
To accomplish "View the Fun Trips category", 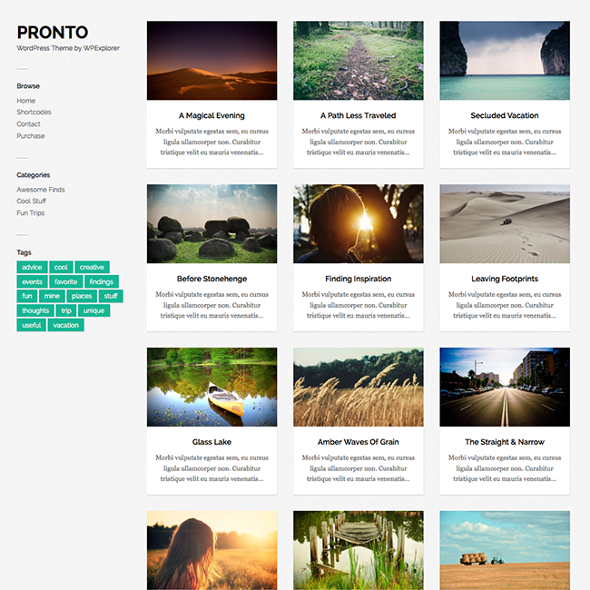I will (x=31, y=213).
